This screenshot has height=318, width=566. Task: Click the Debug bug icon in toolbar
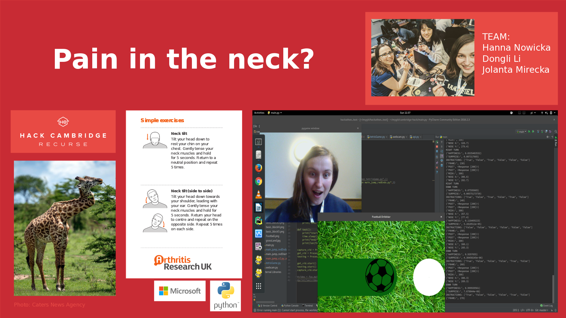point(533,132)
